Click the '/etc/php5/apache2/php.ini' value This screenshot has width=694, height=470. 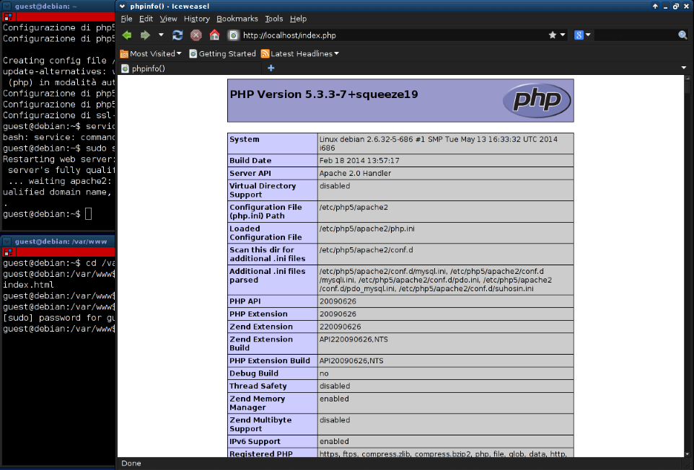click(x=367, y=229)
